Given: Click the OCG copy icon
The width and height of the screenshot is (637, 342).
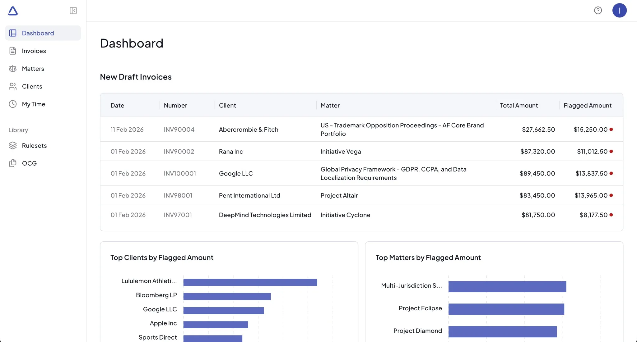Looking at the screenshot, I should tap(13, 163).
